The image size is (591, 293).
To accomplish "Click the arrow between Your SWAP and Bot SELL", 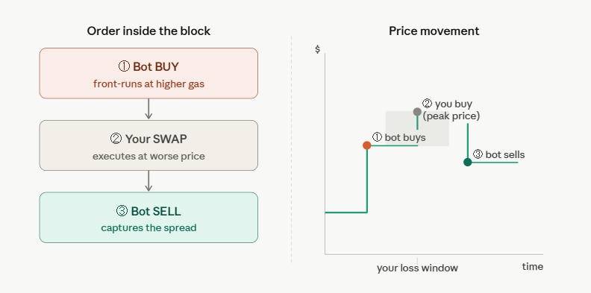I will click(x=148, y=181).
